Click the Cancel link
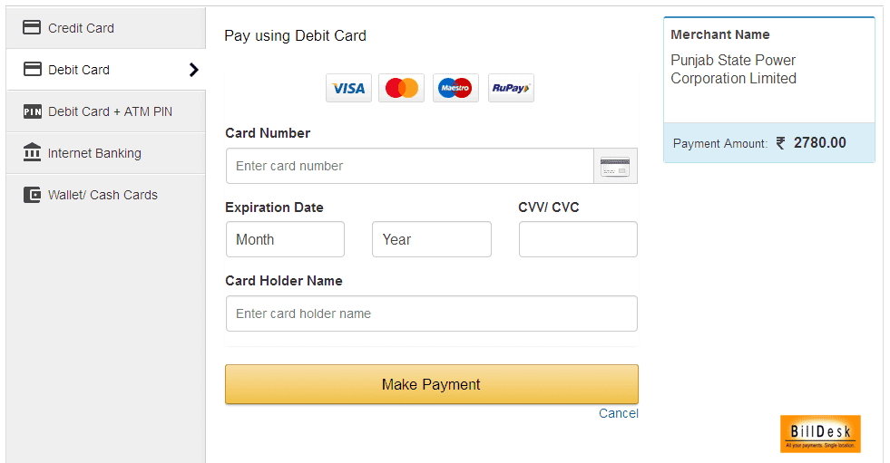 [x=618, y=413]
